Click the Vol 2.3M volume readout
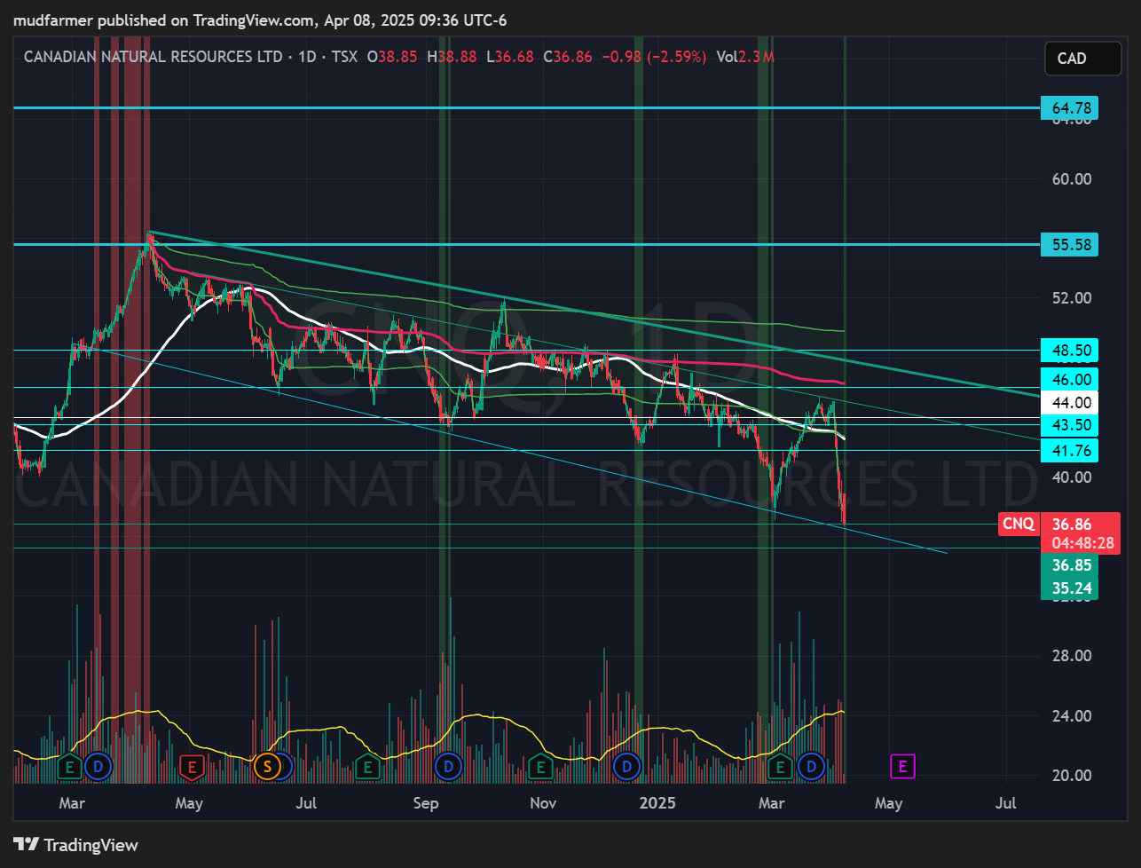1141x868 pixels. (745, 57)
